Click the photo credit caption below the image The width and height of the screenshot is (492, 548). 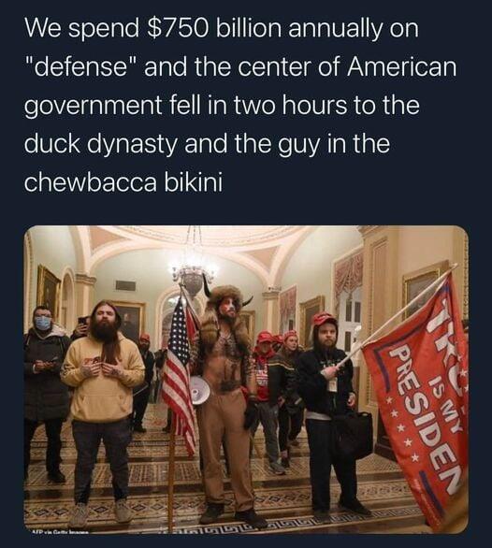click(60, 533)
